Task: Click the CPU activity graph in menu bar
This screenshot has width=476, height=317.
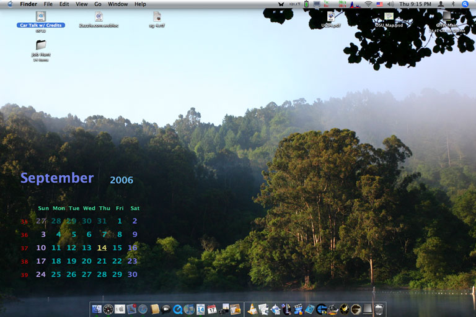Action: [x=355, y=4]
